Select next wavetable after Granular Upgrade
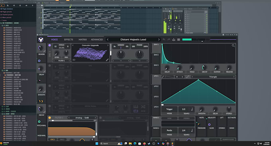The width and height of the screenshot is (271, 146). tap(108, 45)
